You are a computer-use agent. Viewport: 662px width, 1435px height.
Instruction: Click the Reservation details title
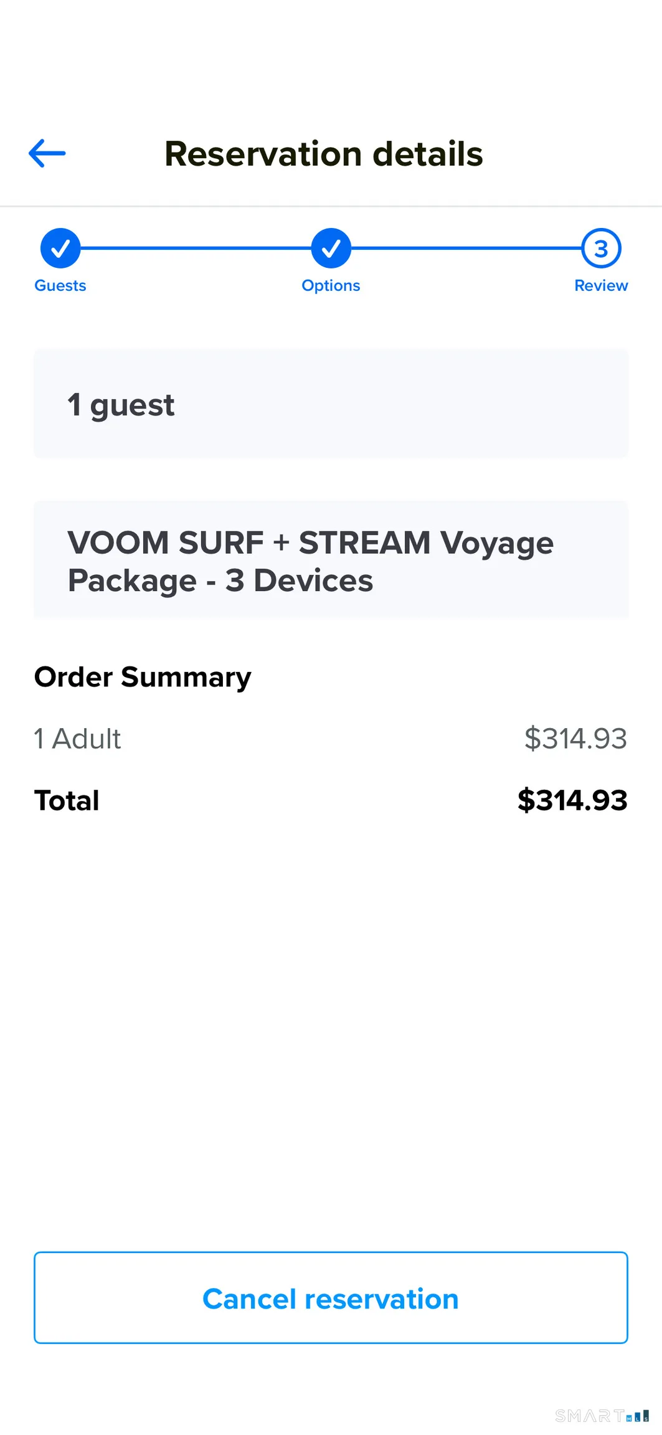tap(324, 154)
